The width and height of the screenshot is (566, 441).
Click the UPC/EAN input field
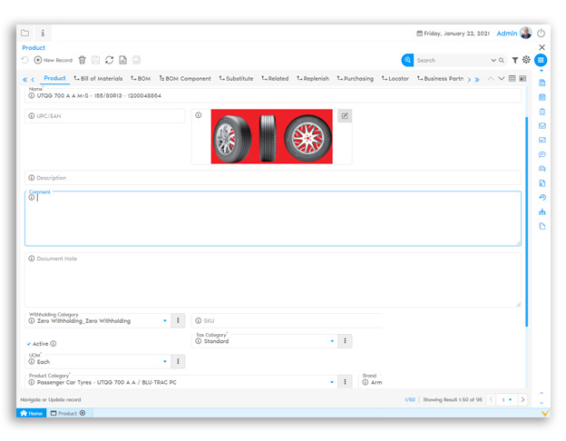104,116
